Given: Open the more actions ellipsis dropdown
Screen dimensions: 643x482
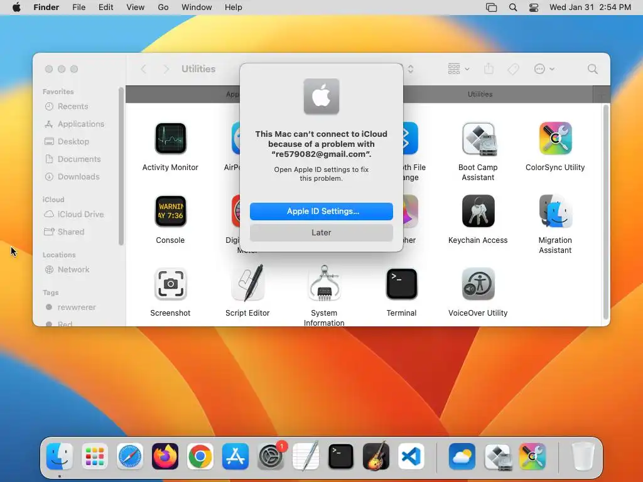Looking at the screenshot, I should click(x=544, y=69).
